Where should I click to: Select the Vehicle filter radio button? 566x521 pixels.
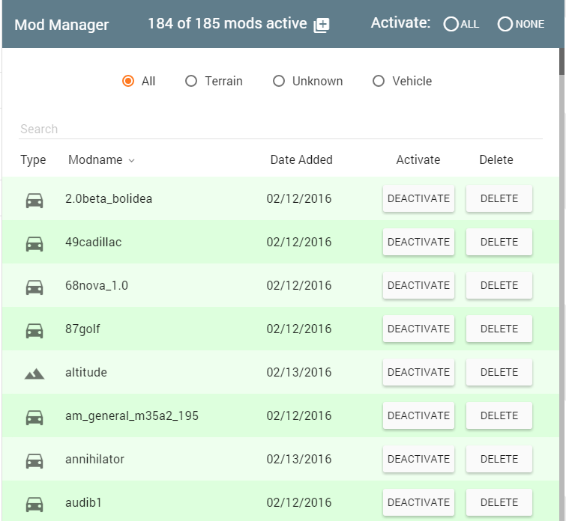pyautogui.click(x=379, y=81)
